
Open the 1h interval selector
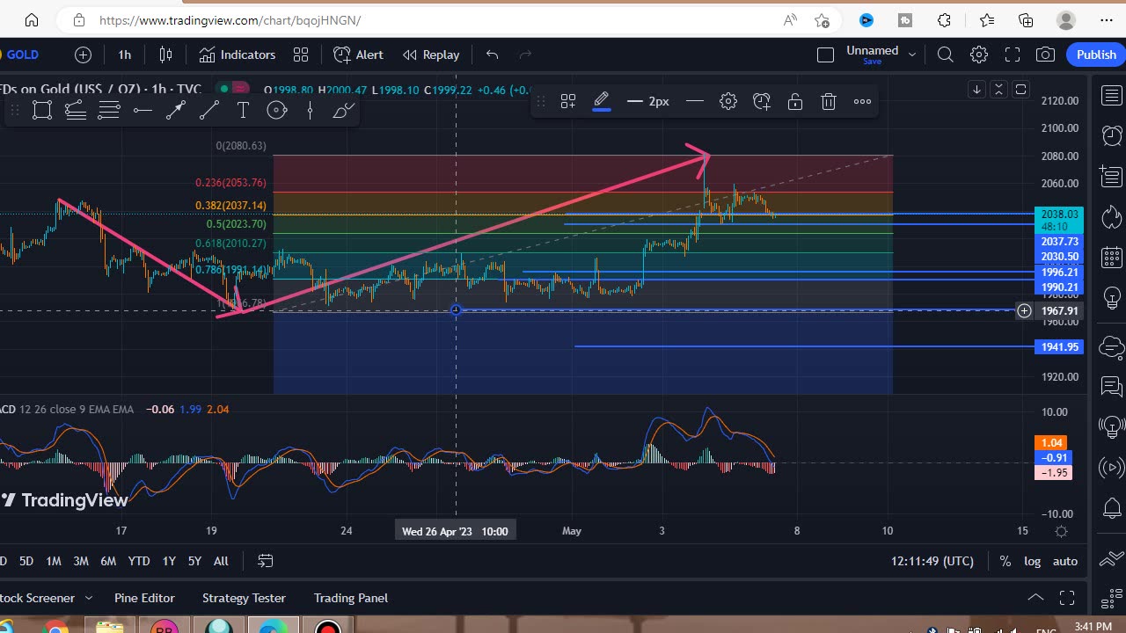tap(124, 55)
